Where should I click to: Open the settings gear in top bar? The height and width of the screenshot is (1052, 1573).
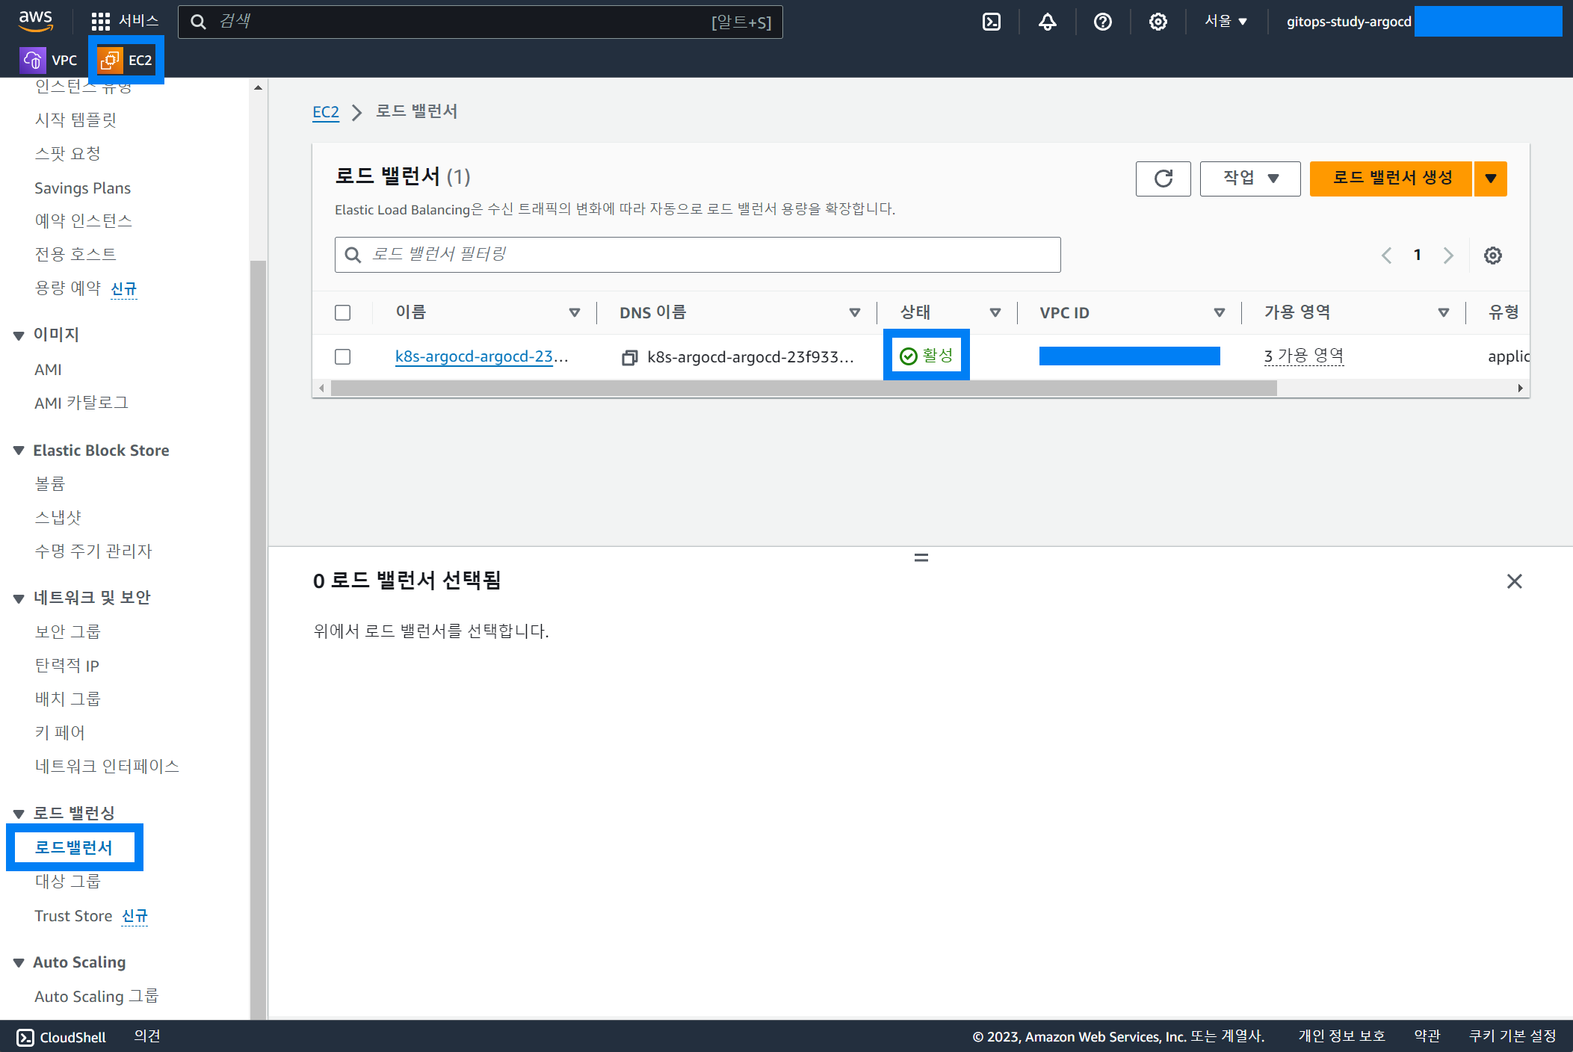click(x=1158, y=22)
